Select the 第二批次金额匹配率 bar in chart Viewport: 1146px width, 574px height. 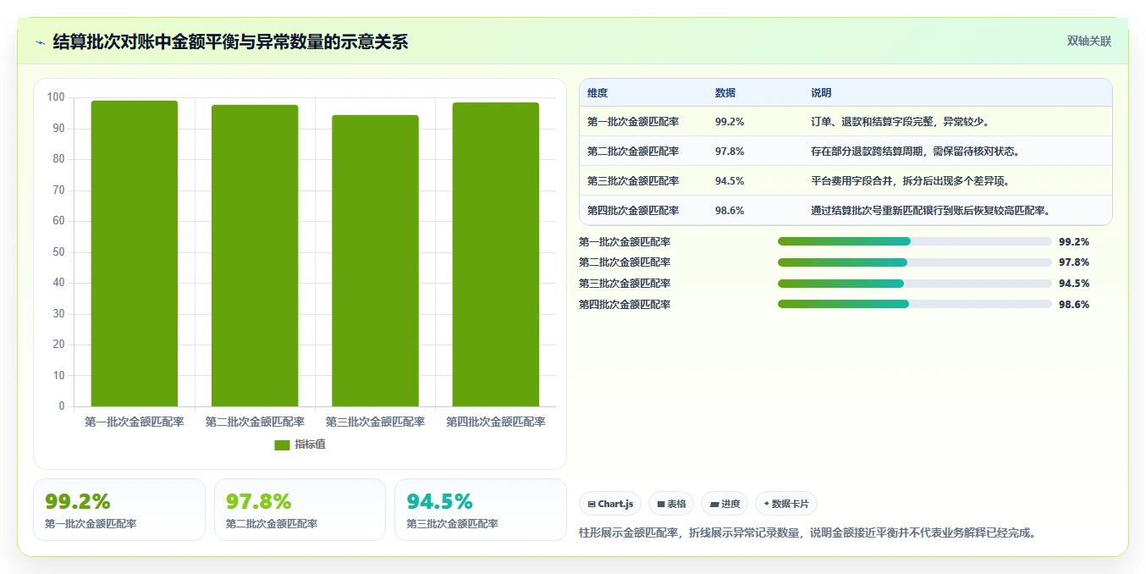(x=255, y=256)
